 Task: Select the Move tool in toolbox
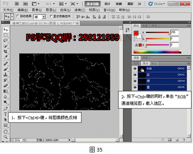coord(6,30)
